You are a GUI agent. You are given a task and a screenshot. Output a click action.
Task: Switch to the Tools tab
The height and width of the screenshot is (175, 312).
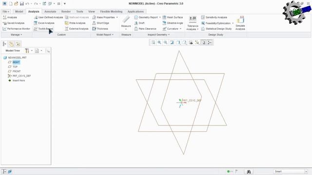[79, 12]
